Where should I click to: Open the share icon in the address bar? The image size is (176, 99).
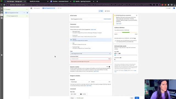(x=155, y=5)
